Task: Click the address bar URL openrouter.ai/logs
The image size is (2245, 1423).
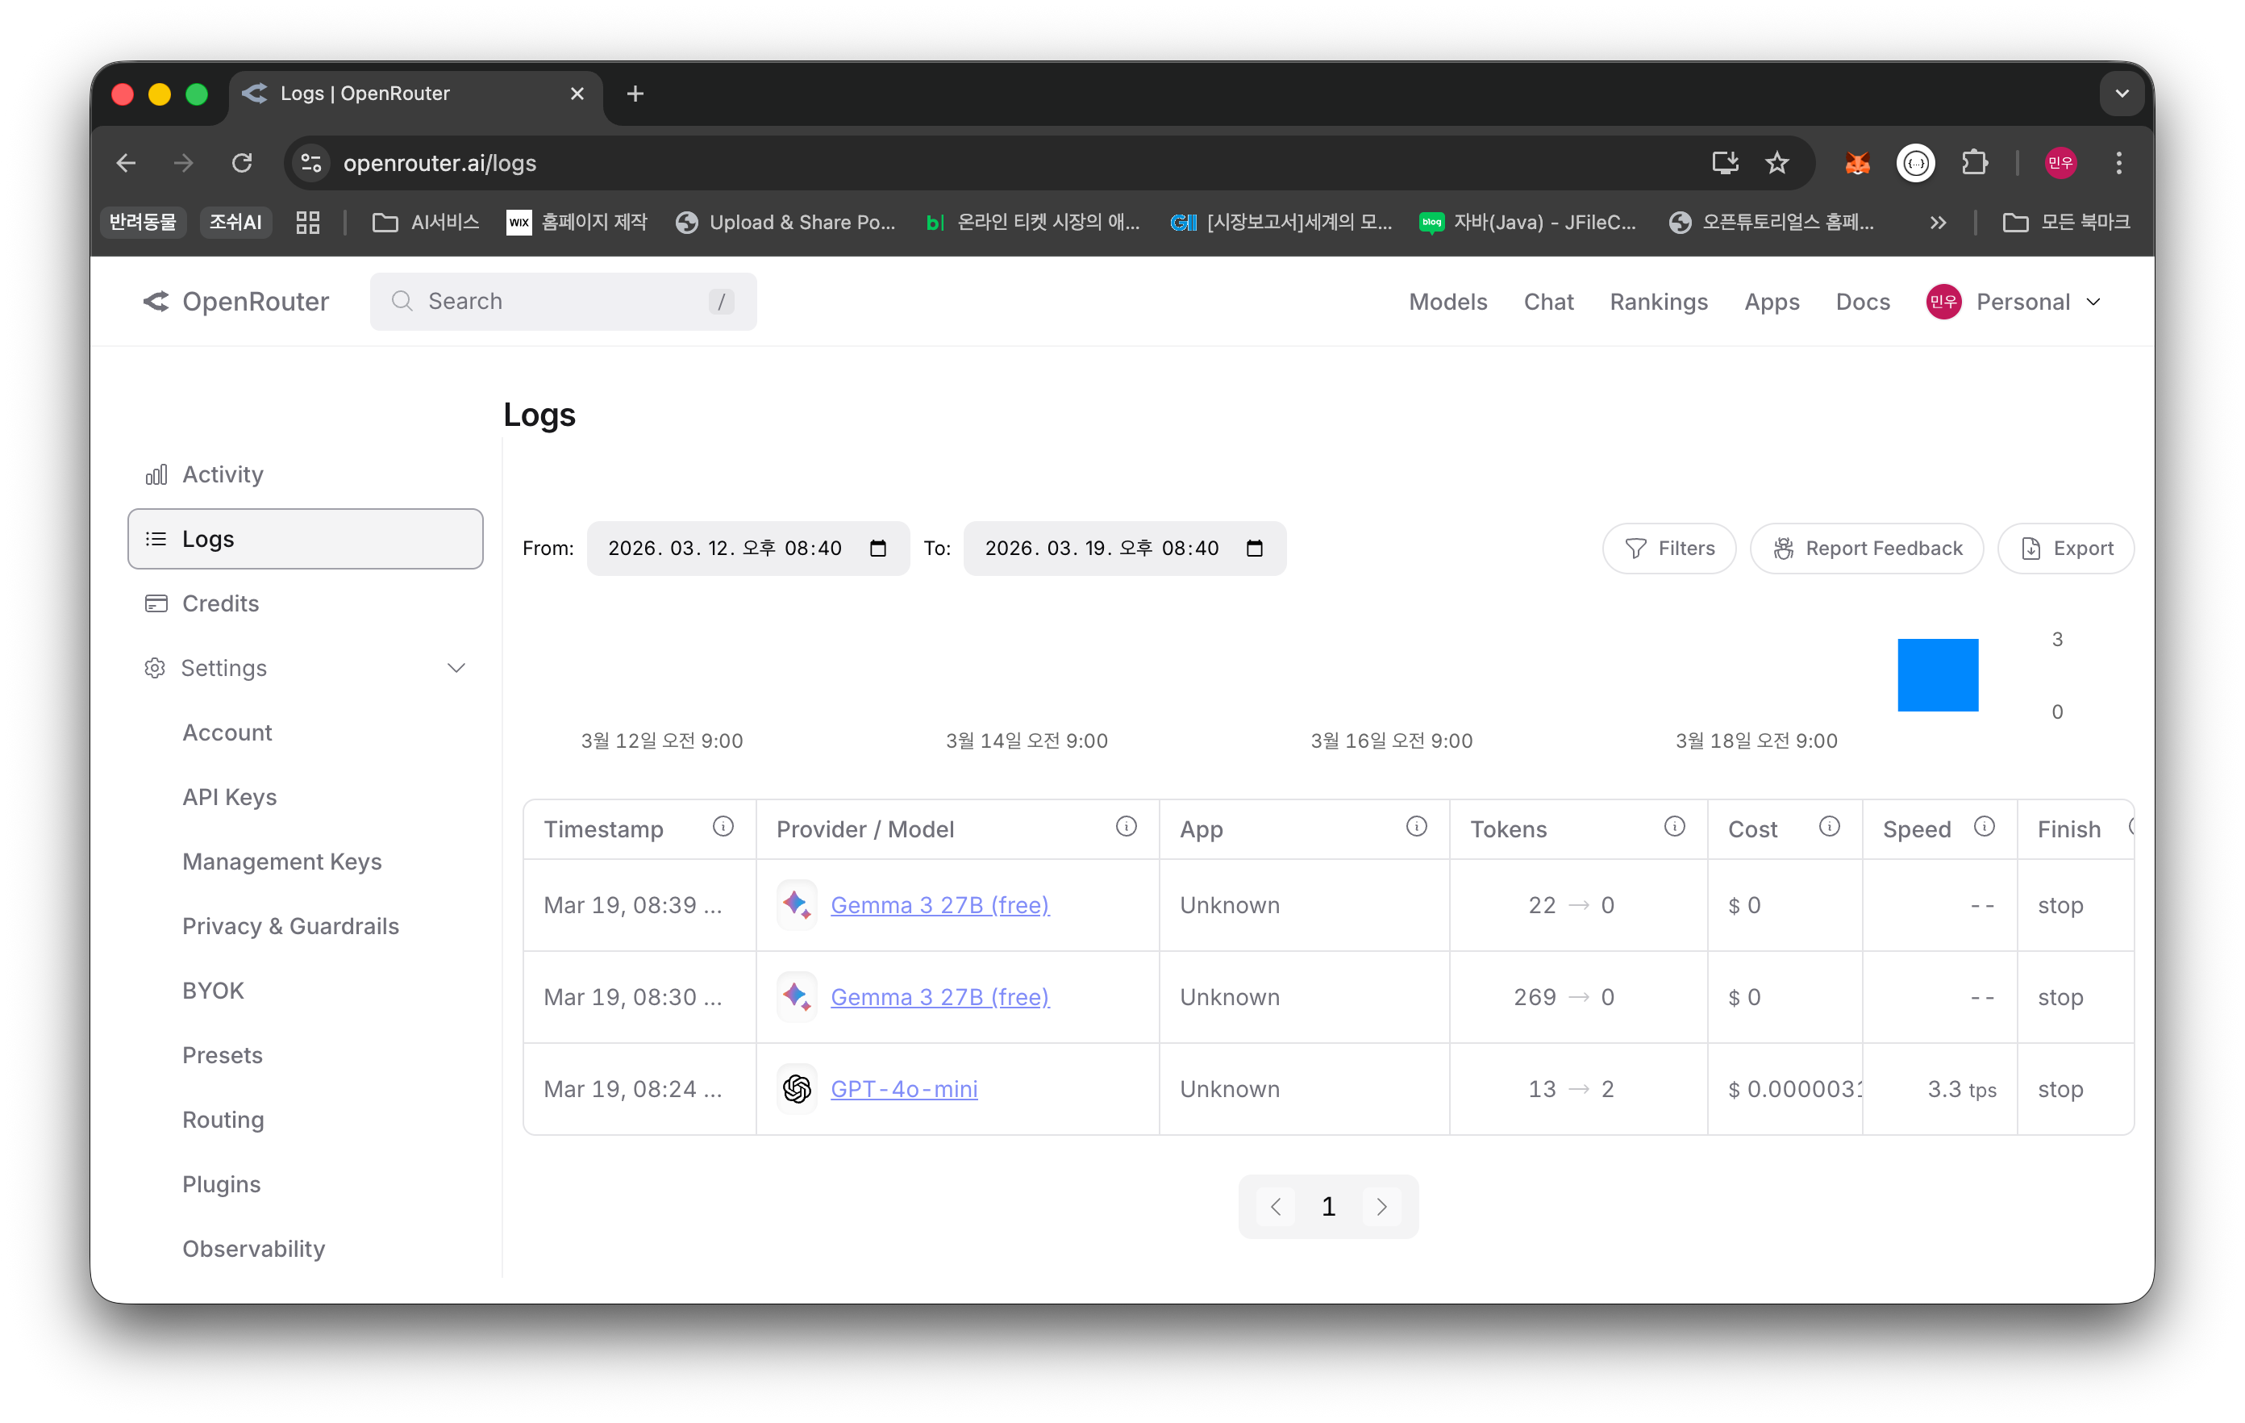Action: pyautogui.click(x=439, y=163)
